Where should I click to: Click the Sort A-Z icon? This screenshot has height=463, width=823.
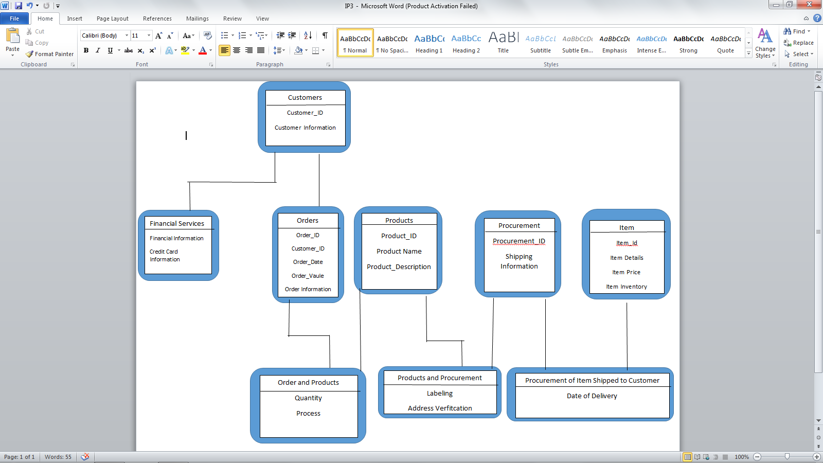point(308,35)
